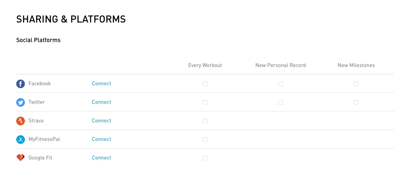400x181 pixels.
Task: Connect the MyFitnessPal account
Action: click(x=101, y=139)
